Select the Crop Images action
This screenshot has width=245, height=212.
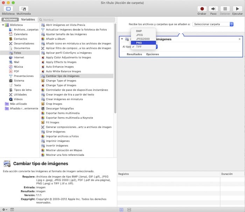(x=54, y=104)
